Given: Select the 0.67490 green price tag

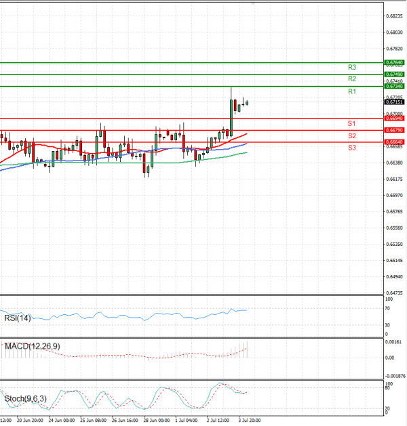Looking at the screenshot, I should coord(394,74).
